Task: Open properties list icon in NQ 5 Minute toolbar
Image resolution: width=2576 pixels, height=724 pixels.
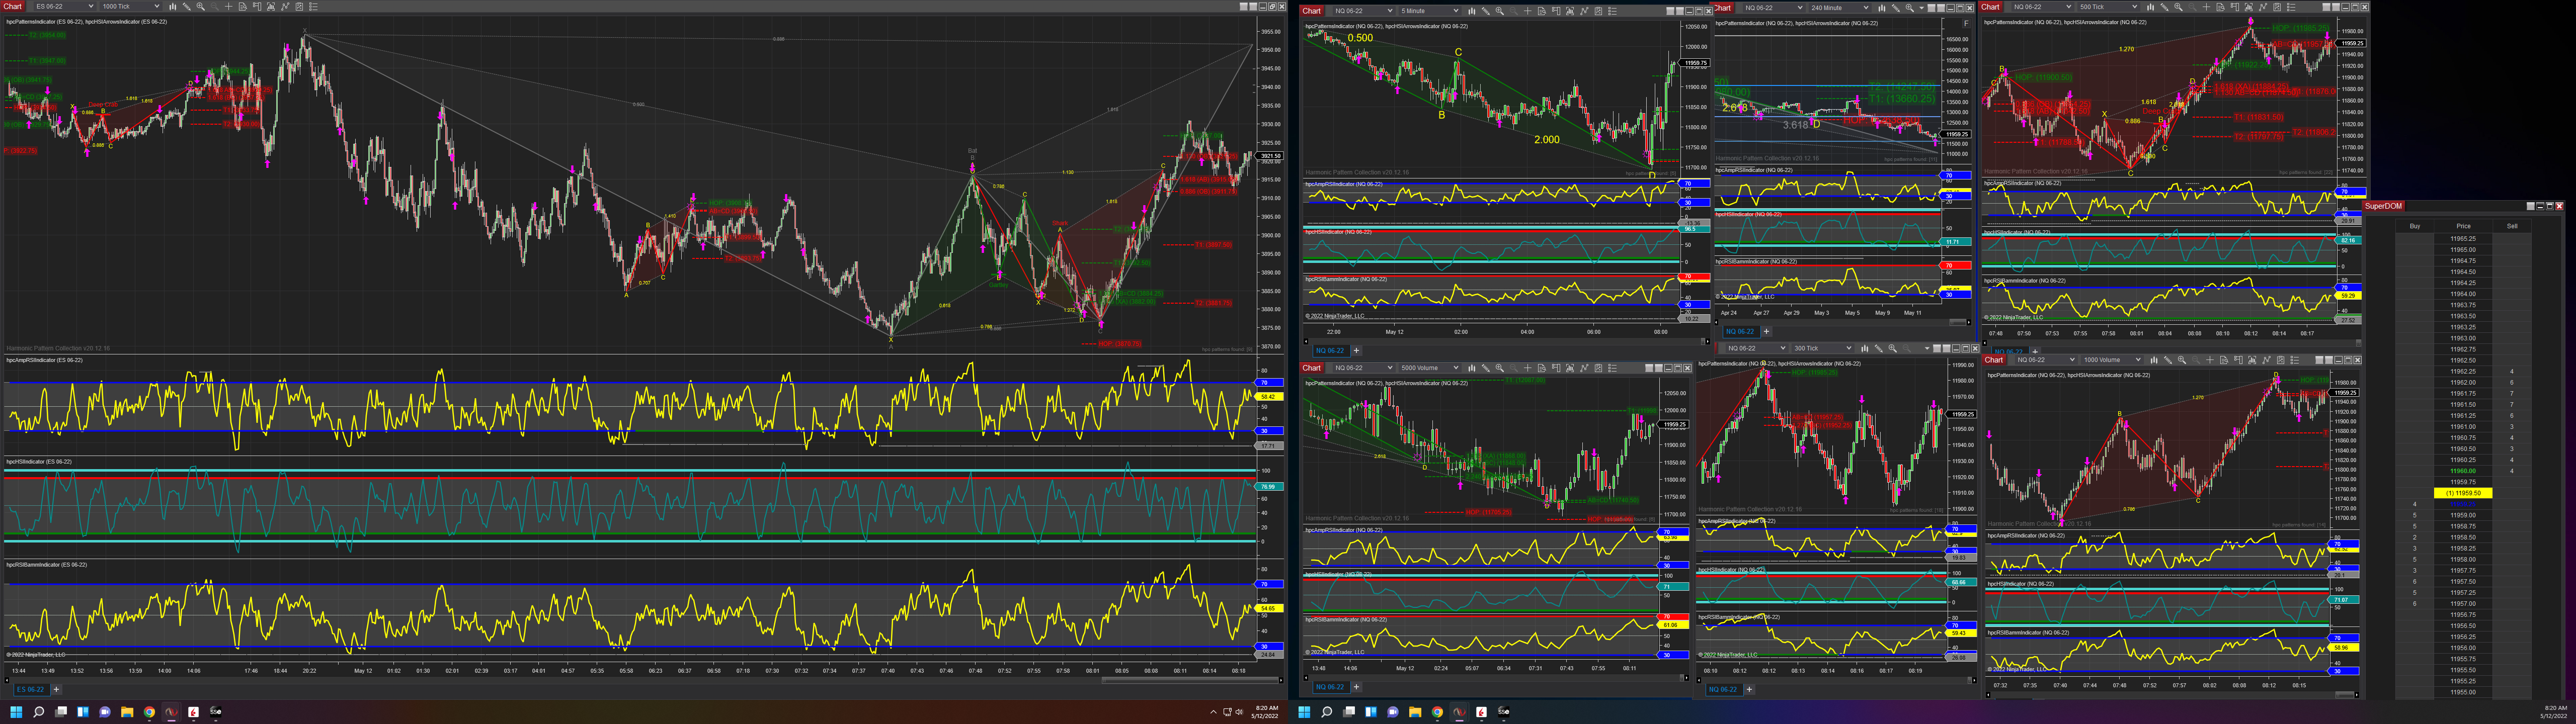Action: [x=1612, y=12]
